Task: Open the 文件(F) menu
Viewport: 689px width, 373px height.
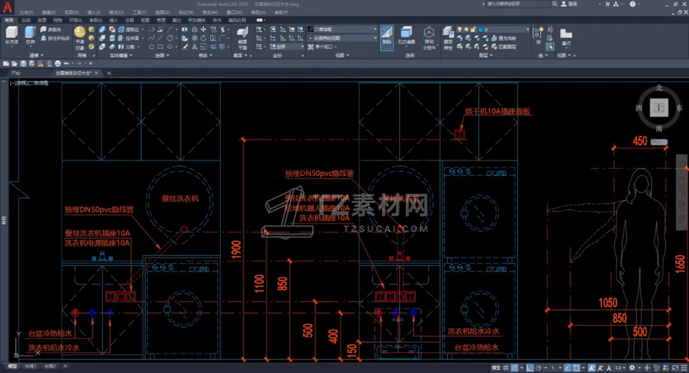Action: [26, 12]
